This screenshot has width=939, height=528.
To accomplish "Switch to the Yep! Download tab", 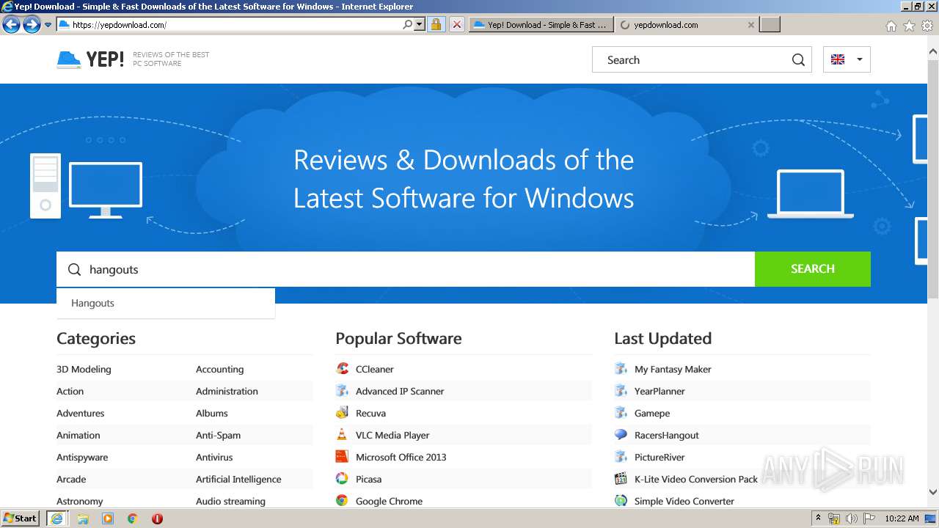I will point(541,25).
